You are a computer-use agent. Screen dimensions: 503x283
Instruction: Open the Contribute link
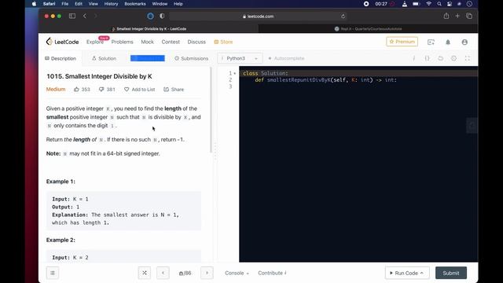pos(272,273)
